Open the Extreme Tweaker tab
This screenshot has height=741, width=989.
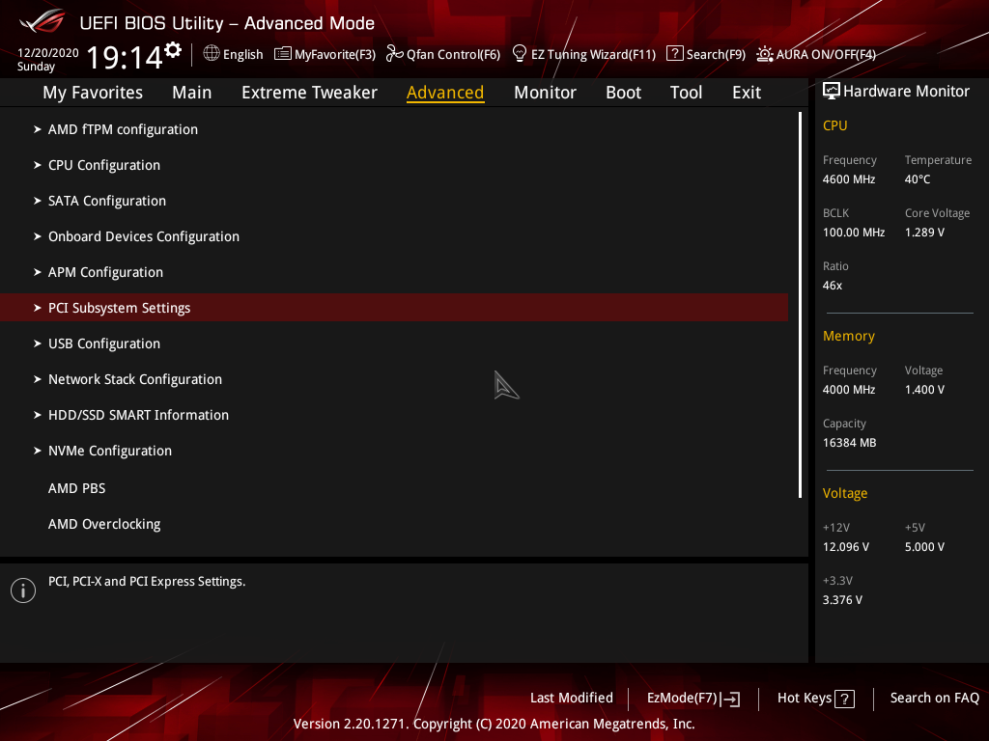309,93
